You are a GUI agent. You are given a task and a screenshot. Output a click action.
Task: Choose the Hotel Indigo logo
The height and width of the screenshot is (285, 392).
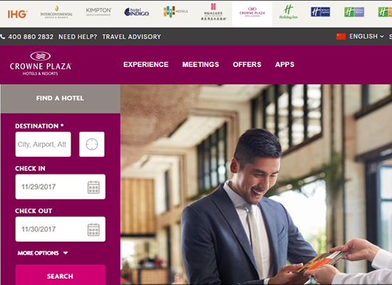click(137, 12)
